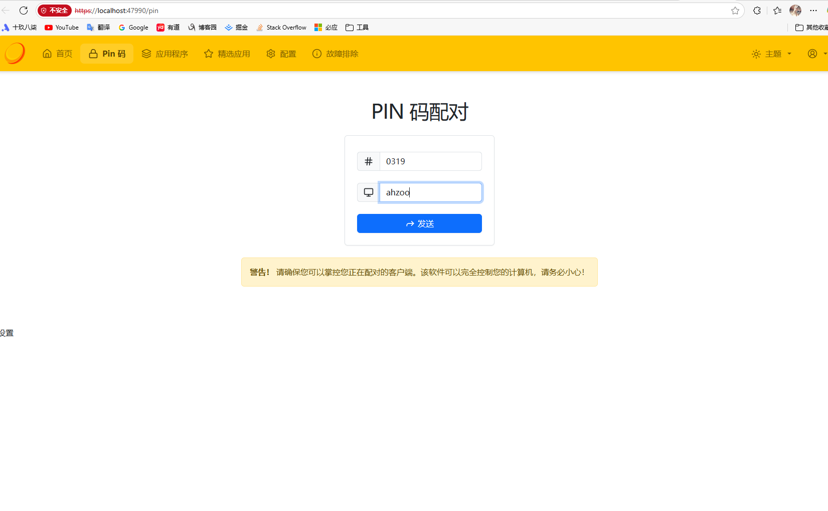This screenshot has width=828, height=511.
Task: Open 精选应用 featured apps page
Action: tap(227, 54)
